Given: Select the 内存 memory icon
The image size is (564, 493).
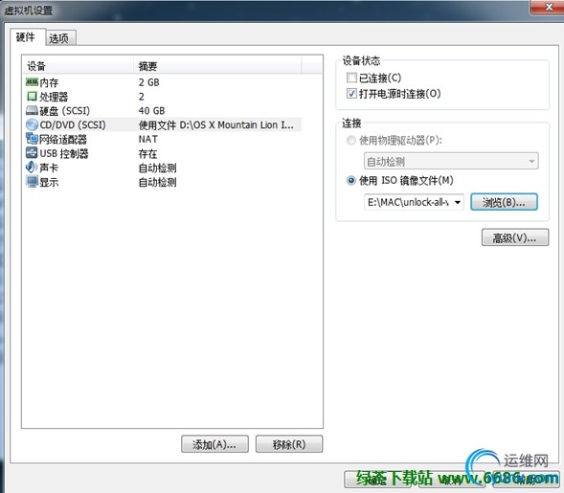Looking at the screenshot, I should 32,82.
